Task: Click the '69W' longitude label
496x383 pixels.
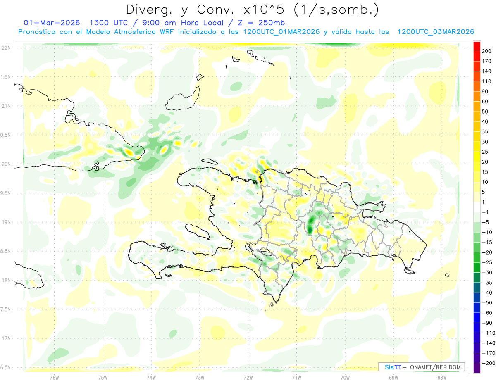Action: point(393,377)
